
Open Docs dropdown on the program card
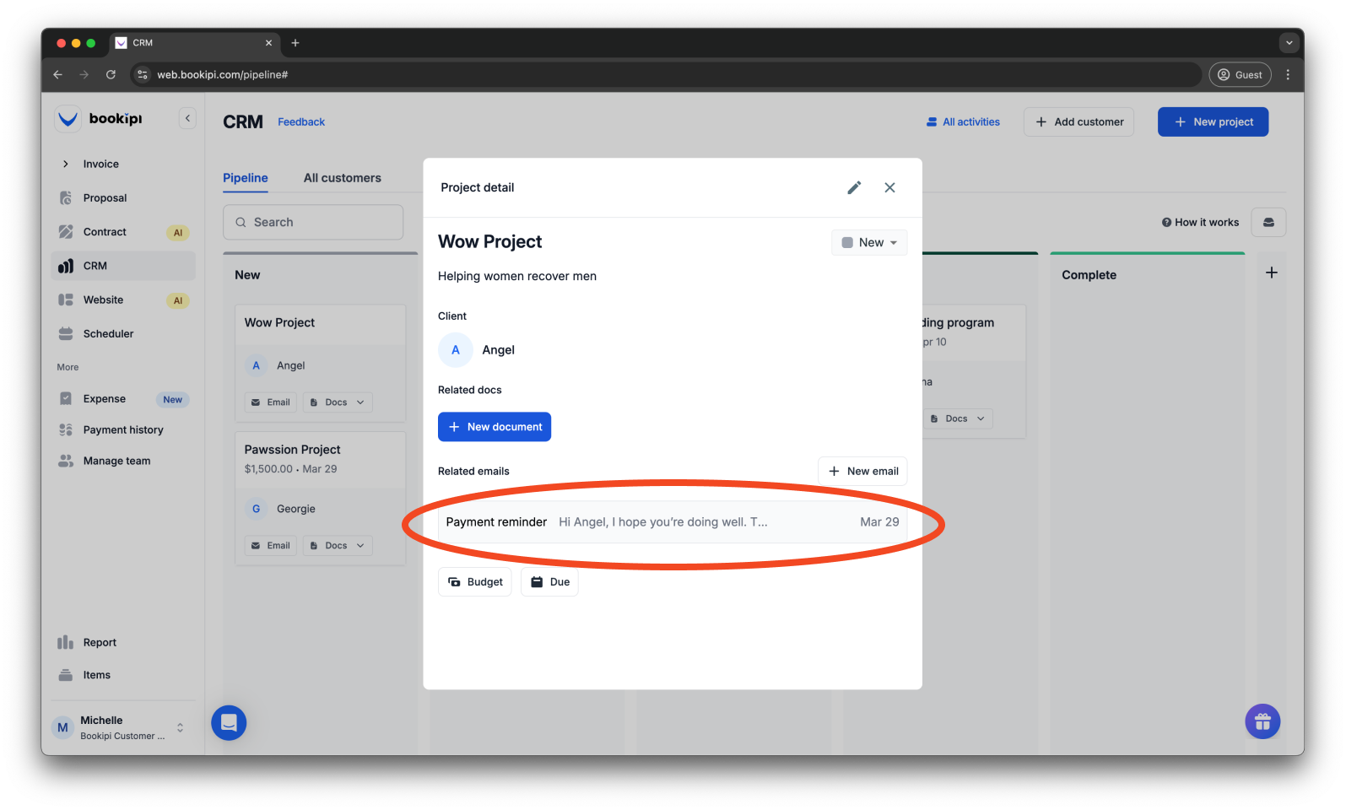tap(958, 418)
